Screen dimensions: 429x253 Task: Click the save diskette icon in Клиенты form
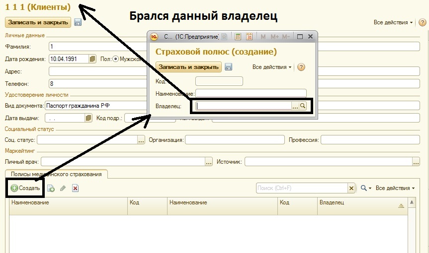(78, 22)
